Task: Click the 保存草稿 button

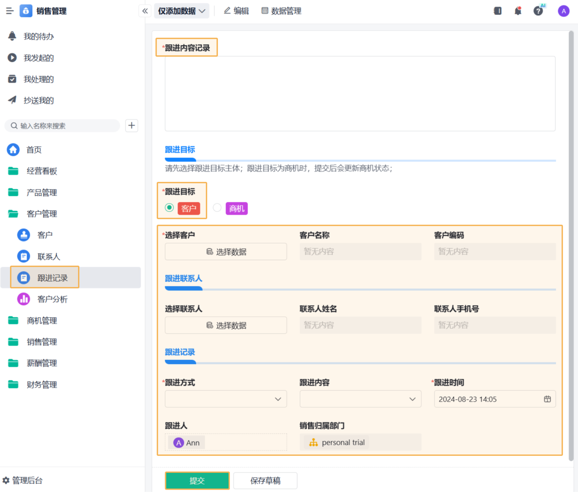Action: click(x=265, y=480)
